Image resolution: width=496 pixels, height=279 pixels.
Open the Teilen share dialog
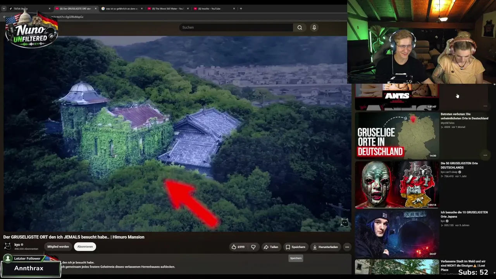(271, 247)
